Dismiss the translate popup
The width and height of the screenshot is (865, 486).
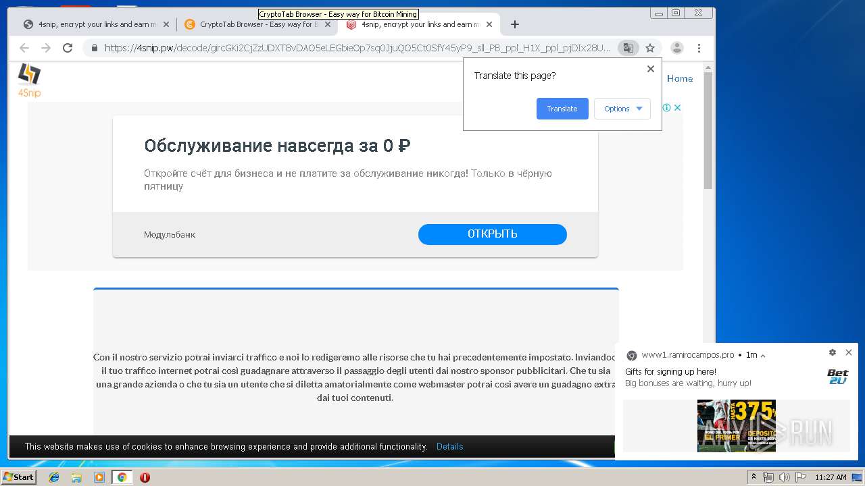pyautogui.click(x=651, y=69)
